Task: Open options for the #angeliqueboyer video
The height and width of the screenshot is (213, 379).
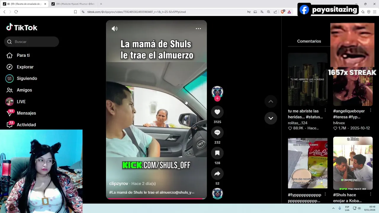Action: [x=370, y=110]
